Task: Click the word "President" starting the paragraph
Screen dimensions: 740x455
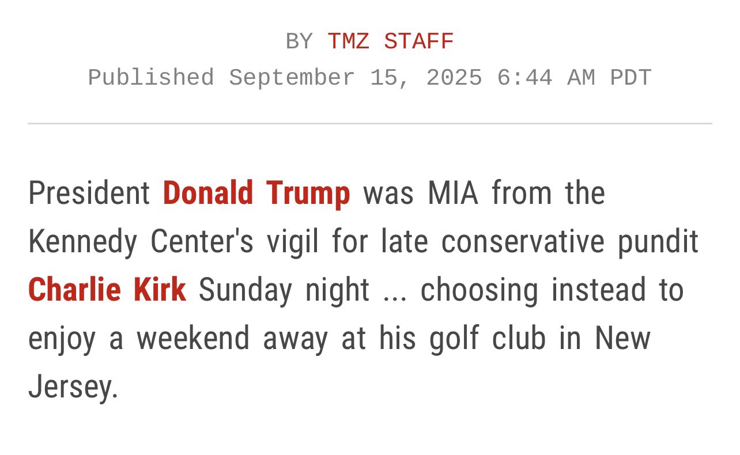Action: (89, 193)
